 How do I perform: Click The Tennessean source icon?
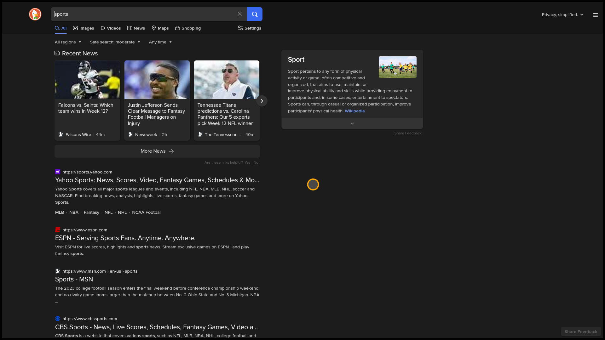200,134
